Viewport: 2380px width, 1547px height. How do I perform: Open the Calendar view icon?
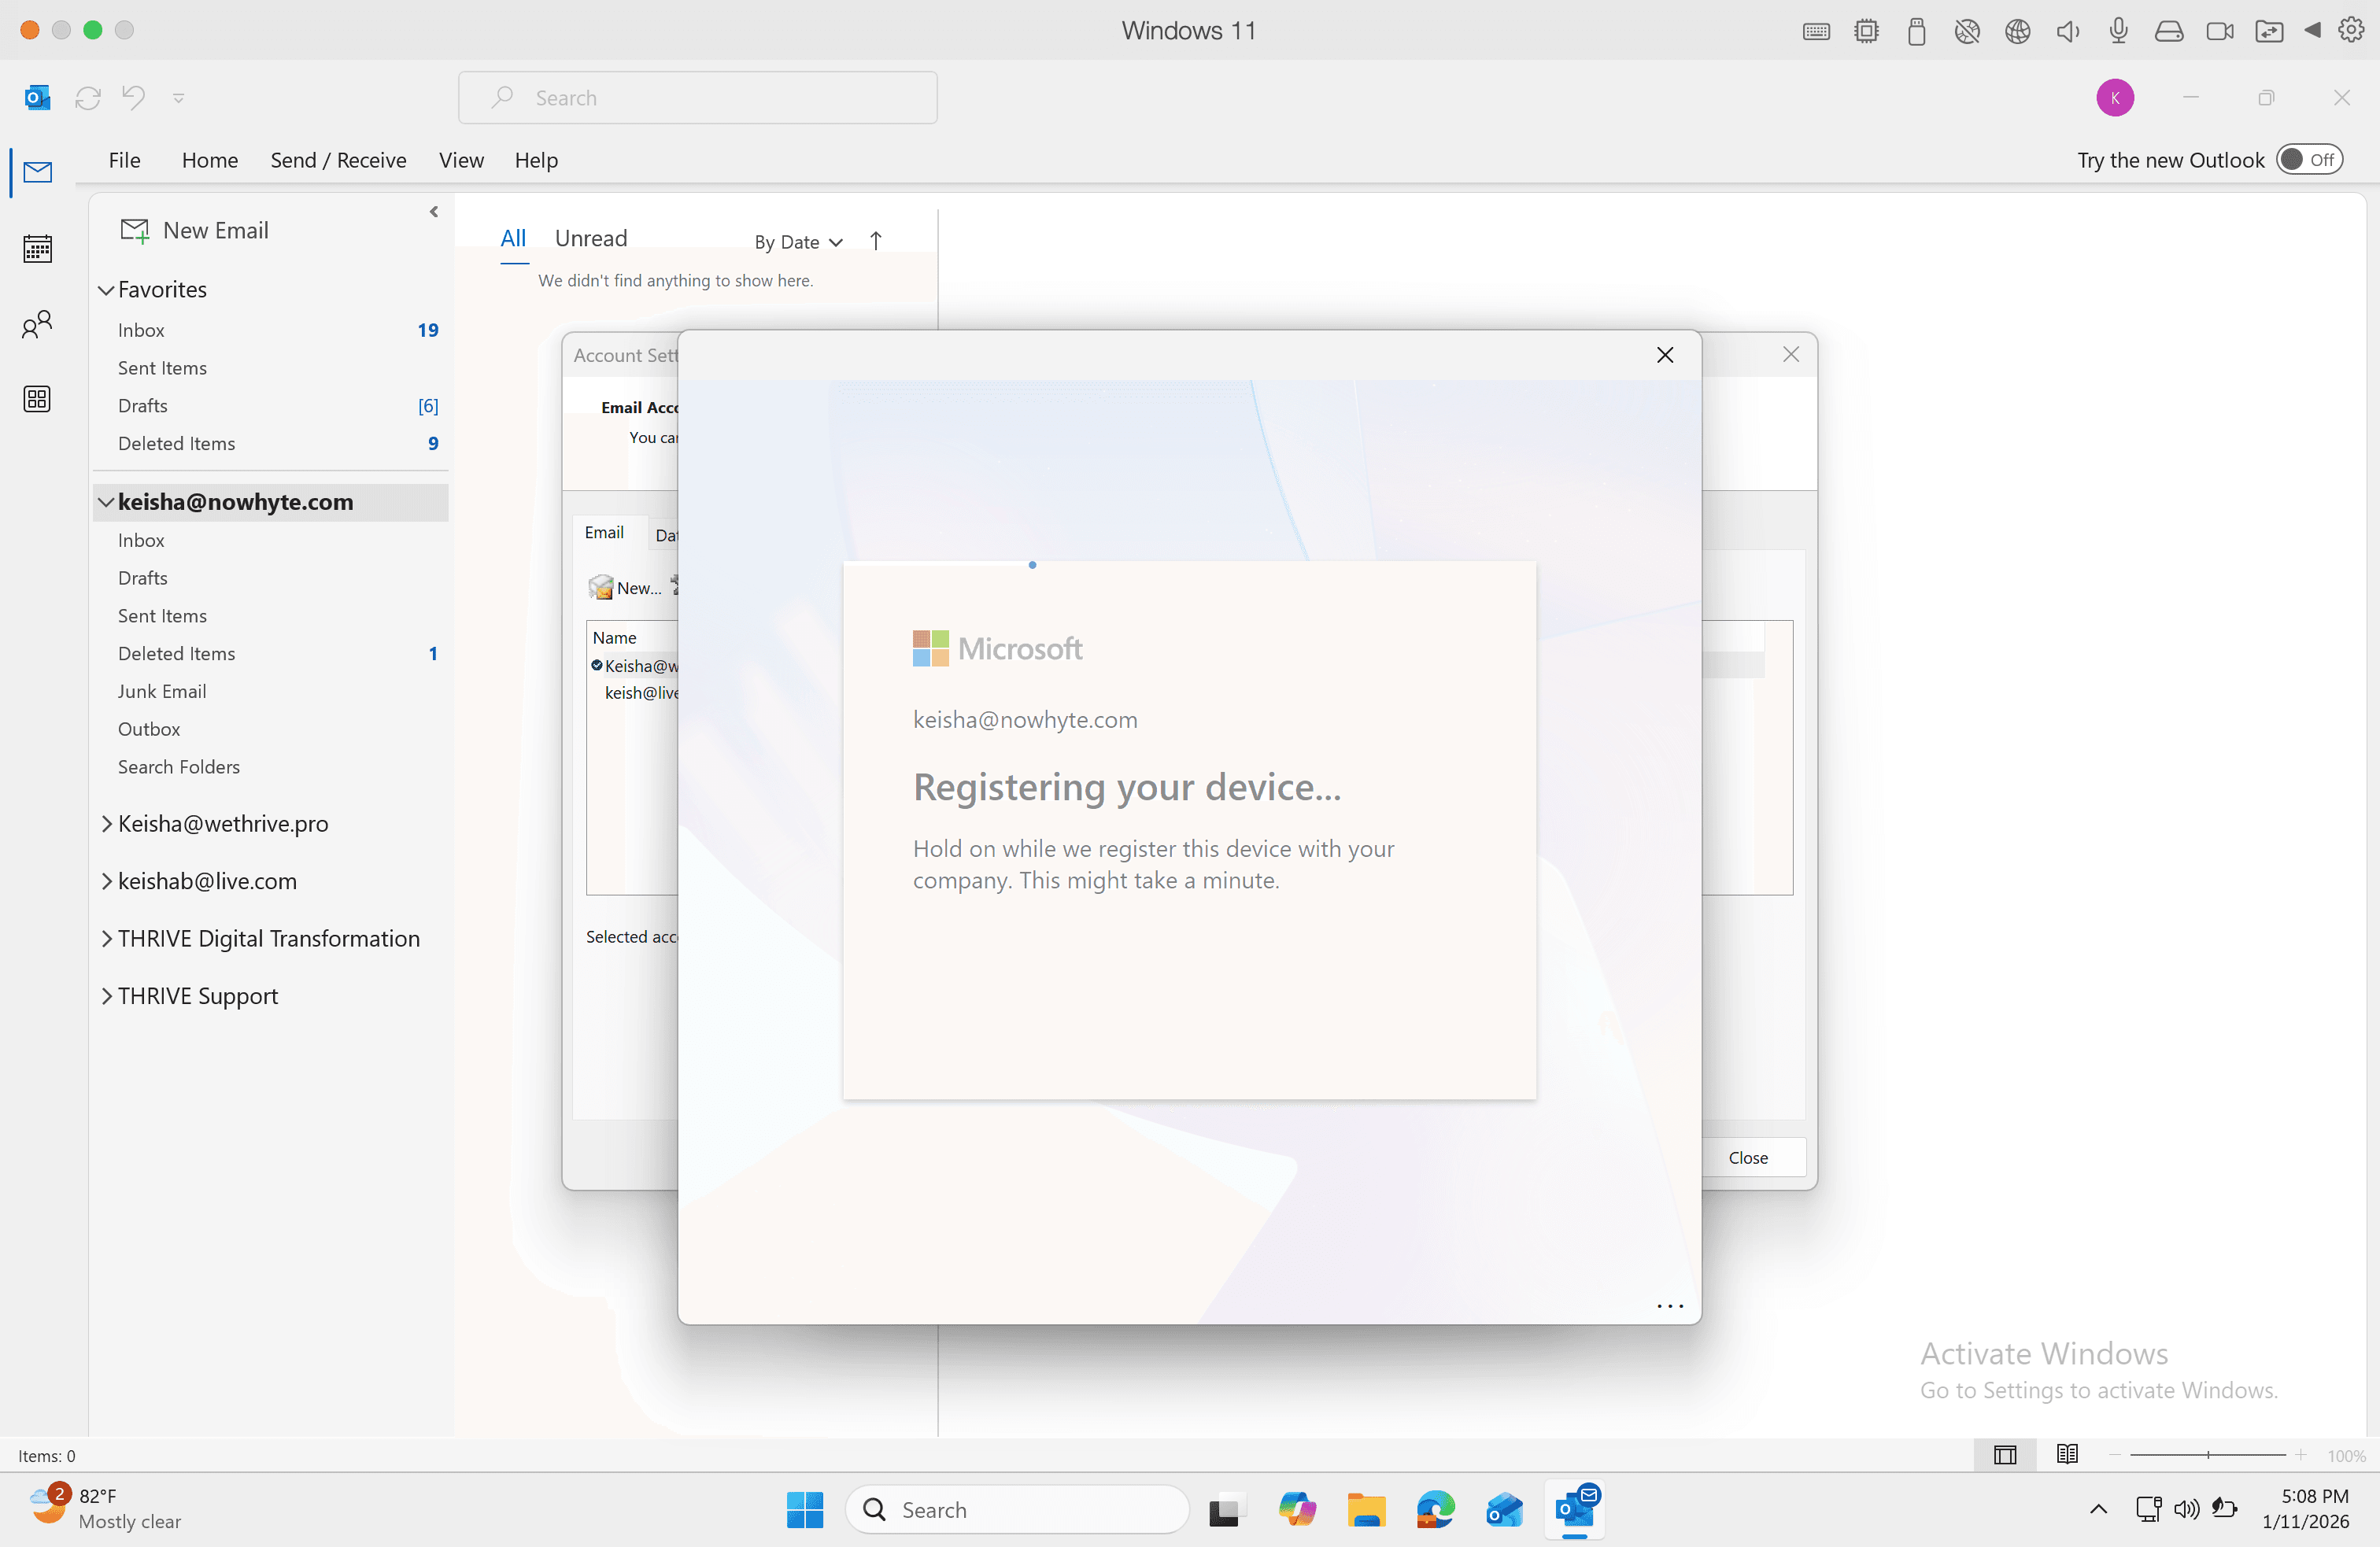[37, 248]
